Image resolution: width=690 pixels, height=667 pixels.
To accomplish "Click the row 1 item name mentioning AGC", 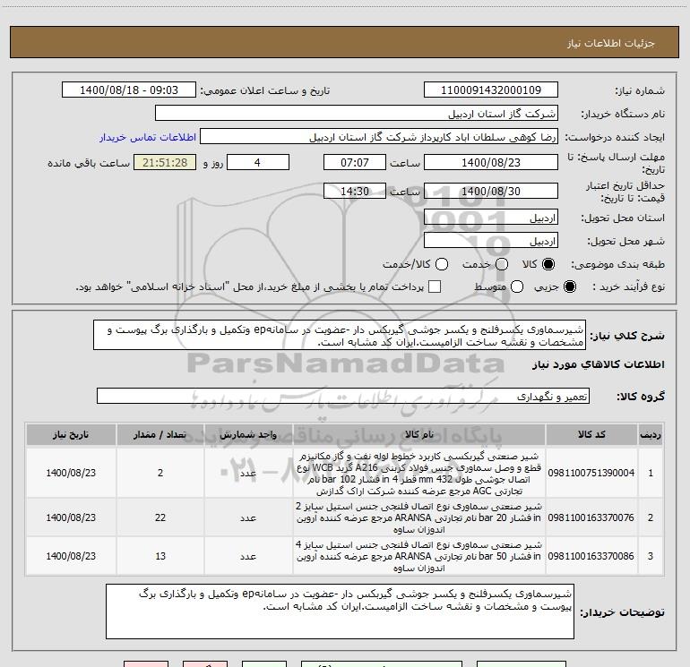I will pyautogui.click(x=419, y=473).
